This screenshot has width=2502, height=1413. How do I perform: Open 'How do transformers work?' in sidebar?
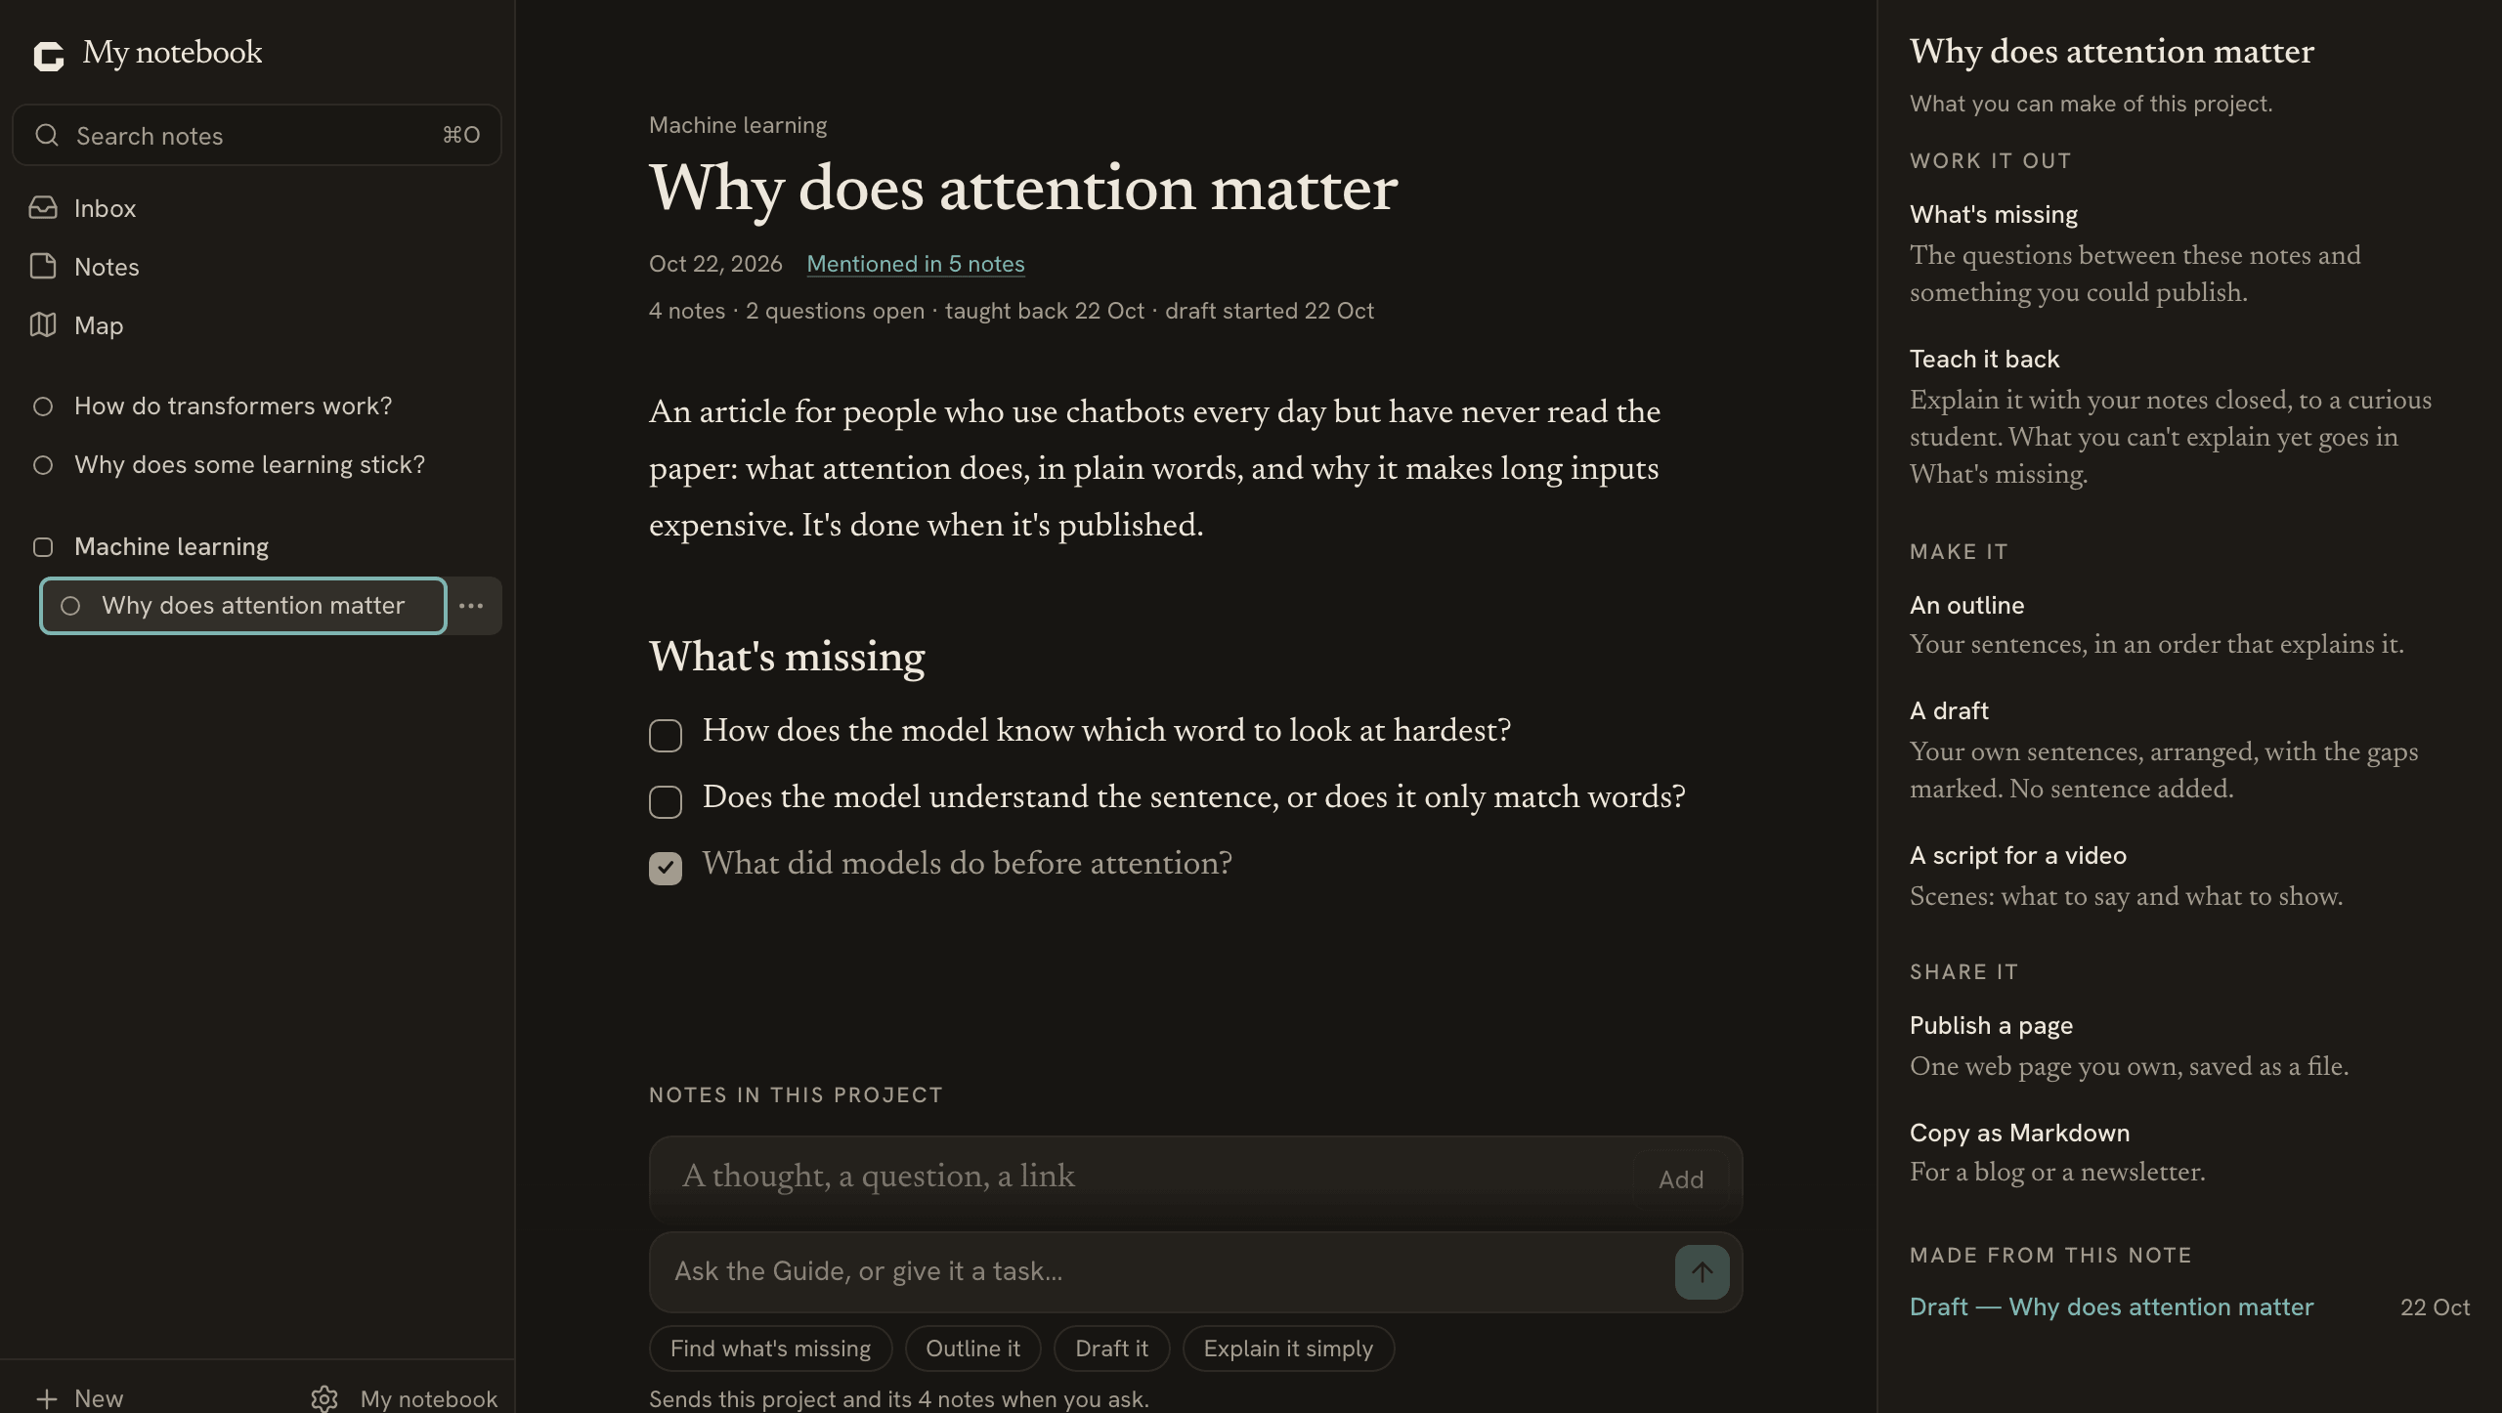(257, 407)
